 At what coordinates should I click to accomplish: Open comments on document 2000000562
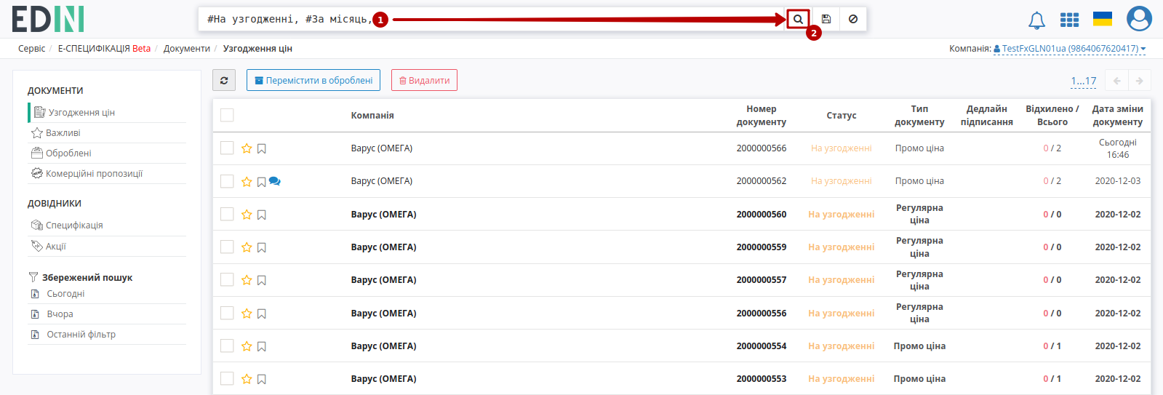(275, 181)
